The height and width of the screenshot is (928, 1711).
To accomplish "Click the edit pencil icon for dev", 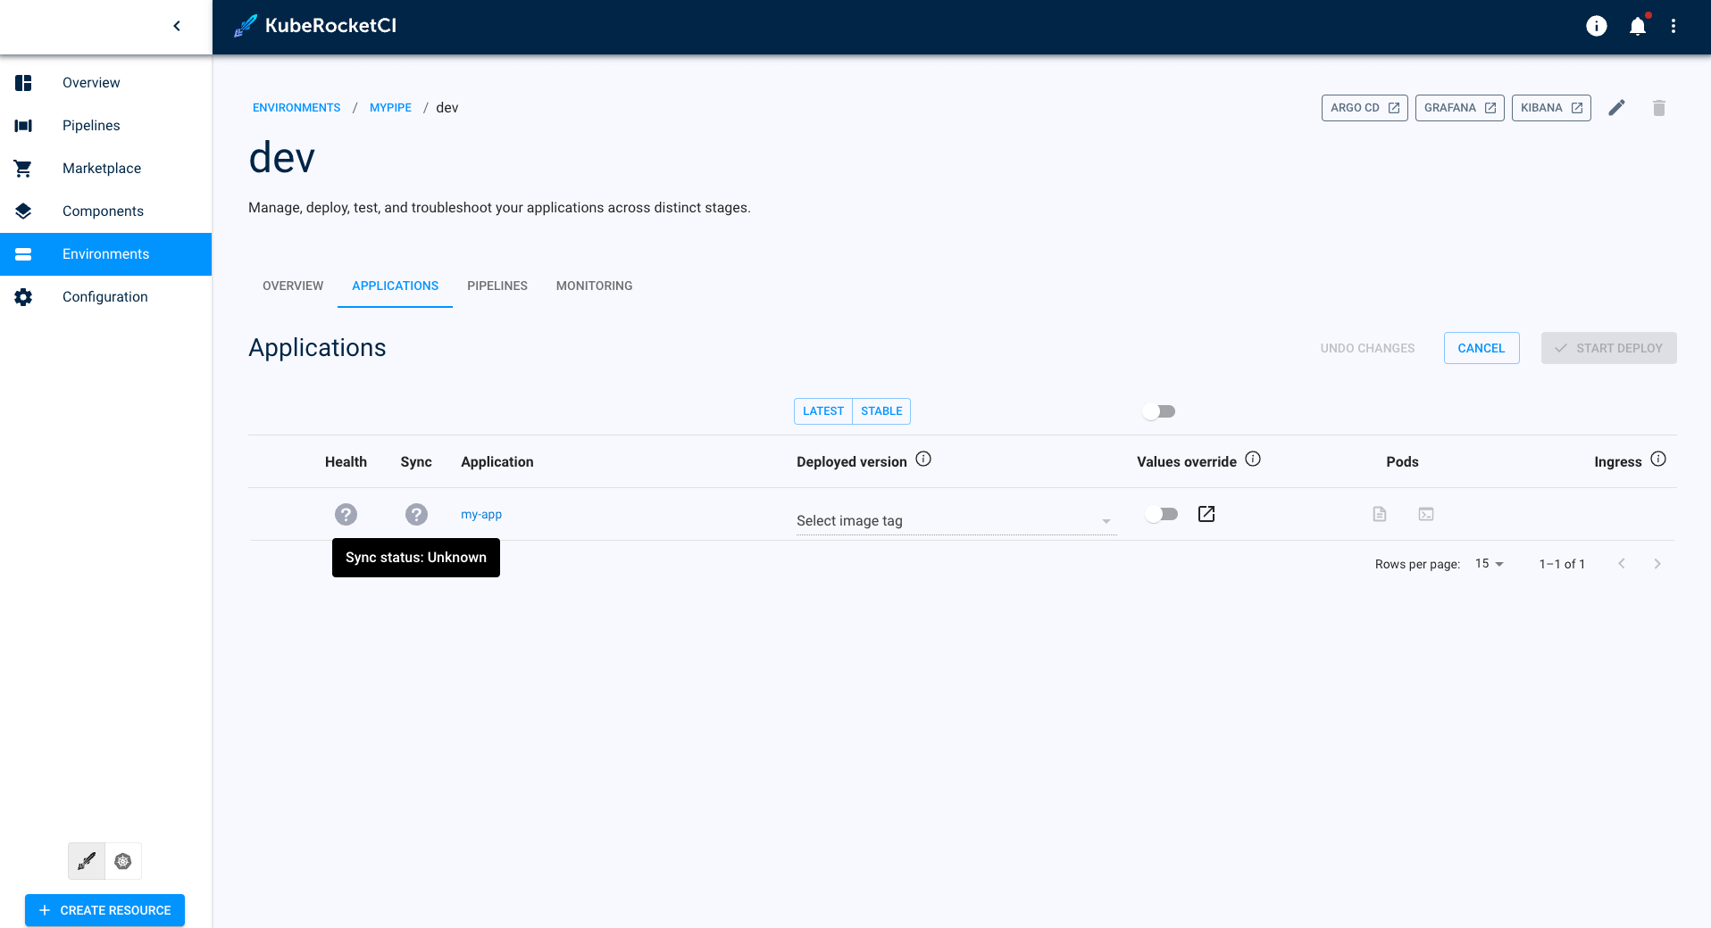I will [1616, 108].
